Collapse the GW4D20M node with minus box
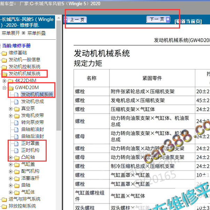 click(4, 88)
